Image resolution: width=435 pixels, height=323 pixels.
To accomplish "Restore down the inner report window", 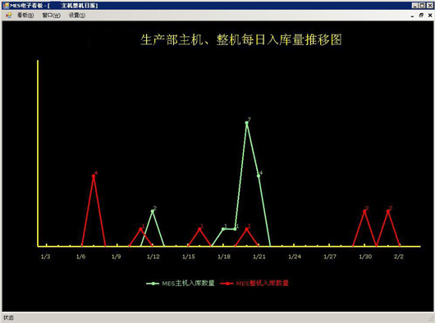I will pos(421,16).
